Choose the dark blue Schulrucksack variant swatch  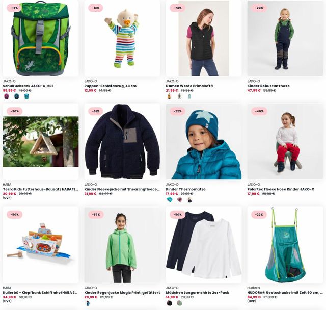pyautogui.click(x=16, y=96)
